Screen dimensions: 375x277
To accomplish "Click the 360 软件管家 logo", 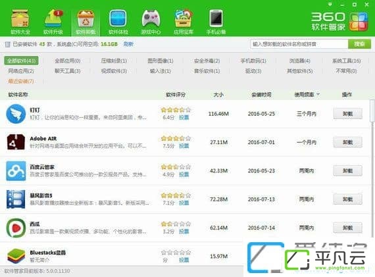I will pyautogui.click(x=339, y=22).
